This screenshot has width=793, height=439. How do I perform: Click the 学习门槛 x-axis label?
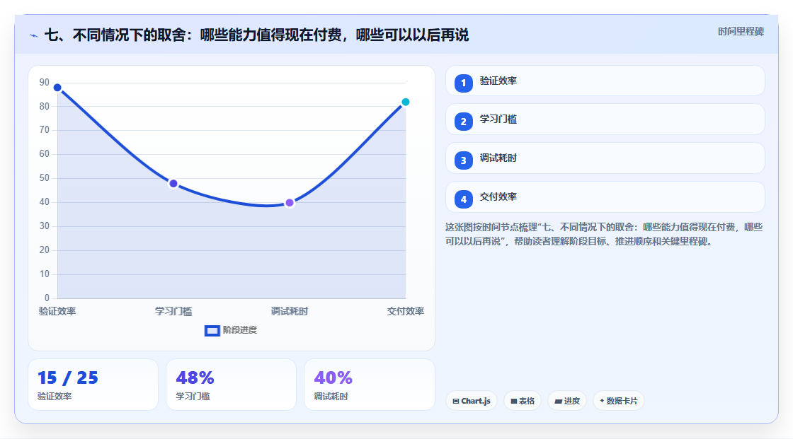[x=173, y=312]
